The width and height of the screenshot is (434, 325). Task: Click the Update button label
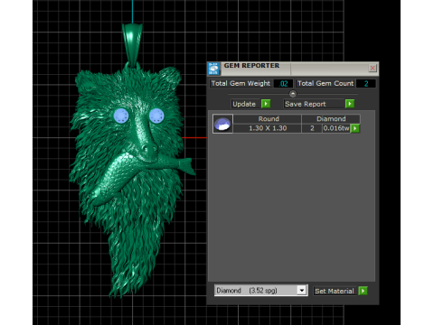click(x=244, y=104)
